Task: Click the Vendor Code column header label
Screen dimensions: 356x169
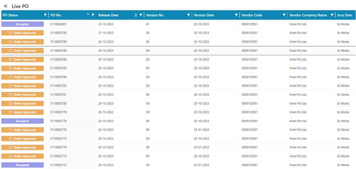Action: pyautogui.click(x=252, y=15)
